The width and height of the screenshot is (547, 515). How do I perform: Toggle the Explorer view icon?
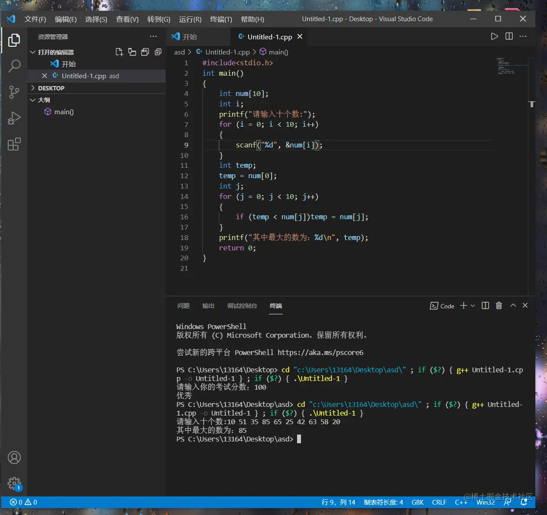pos(14,40)
